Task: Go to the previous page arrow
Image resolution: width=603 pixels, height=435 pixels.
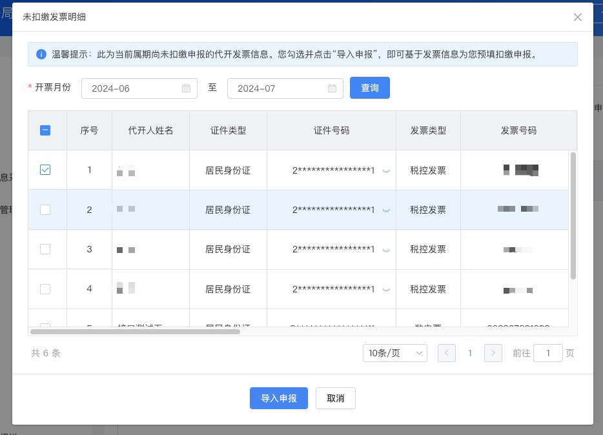Action: click(x=447, y=353)
